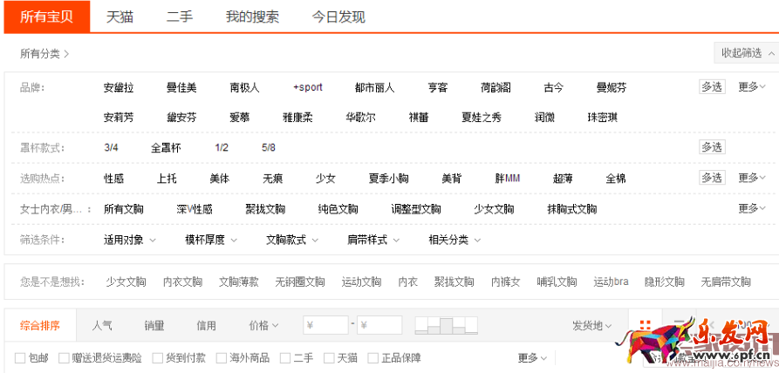Click 多选 button in 选购热点 row

pyautogui.click(x=712, y=178)
